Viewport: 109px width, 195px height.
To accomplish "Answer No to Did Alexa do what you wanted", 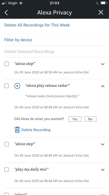I will point(90,119).
